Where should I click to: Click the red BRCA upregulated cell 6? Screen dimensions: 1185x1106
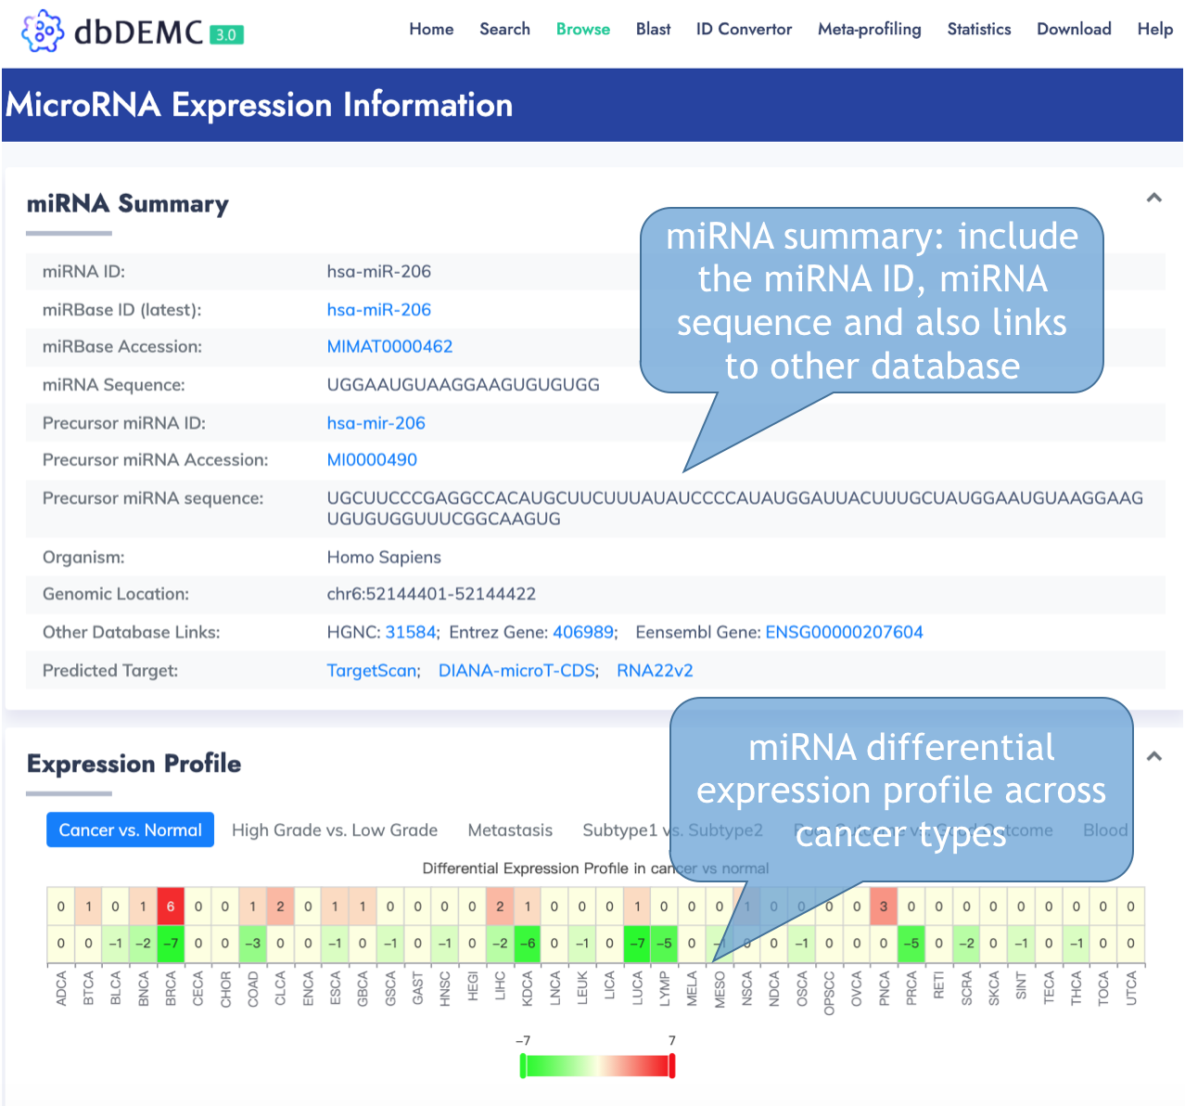(171, 907)
